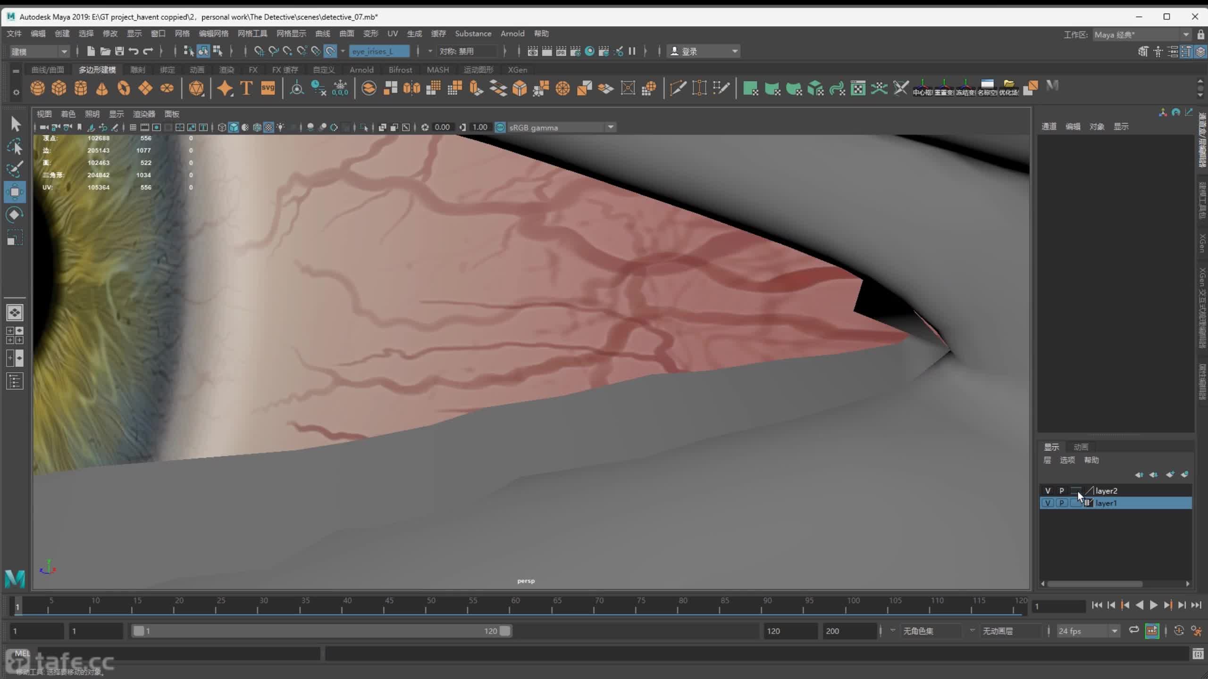Click the go to start of playback button

(1097, 605)
